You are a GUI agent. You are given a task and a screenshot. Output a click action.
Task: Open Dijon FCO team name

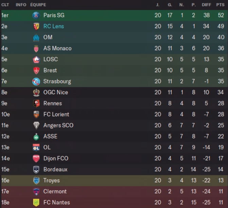56,159
